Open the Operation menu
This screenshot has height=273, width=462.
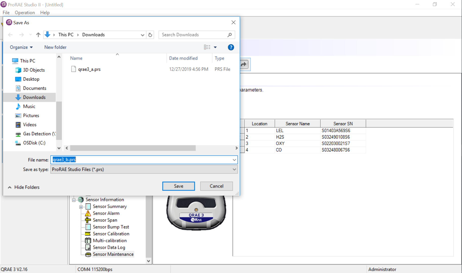(25, 12)
